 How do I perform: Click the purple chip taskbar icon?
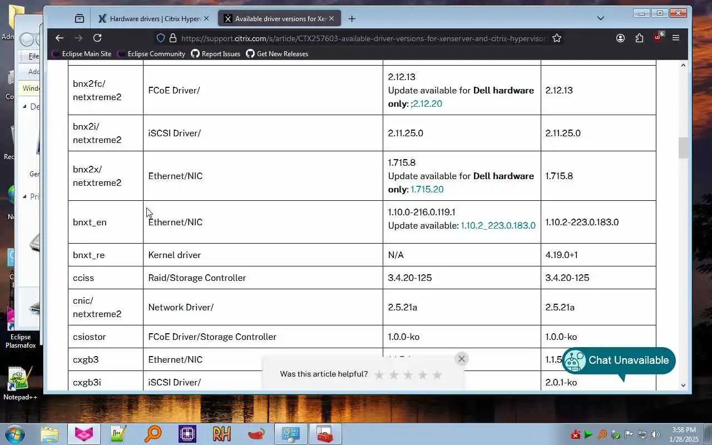[187, 434]
